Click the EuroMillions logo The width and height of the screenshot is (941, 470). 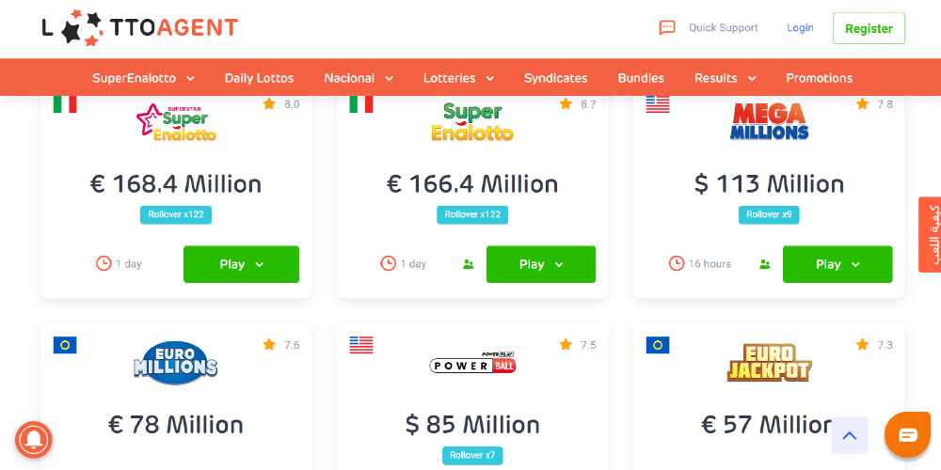[x=176, y=362]
